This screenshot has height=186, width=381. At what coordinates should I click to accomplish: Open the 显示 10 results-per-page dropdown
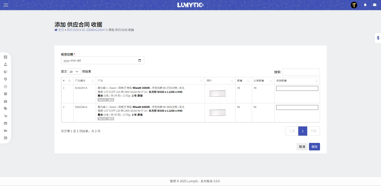(x=74, y=71)
